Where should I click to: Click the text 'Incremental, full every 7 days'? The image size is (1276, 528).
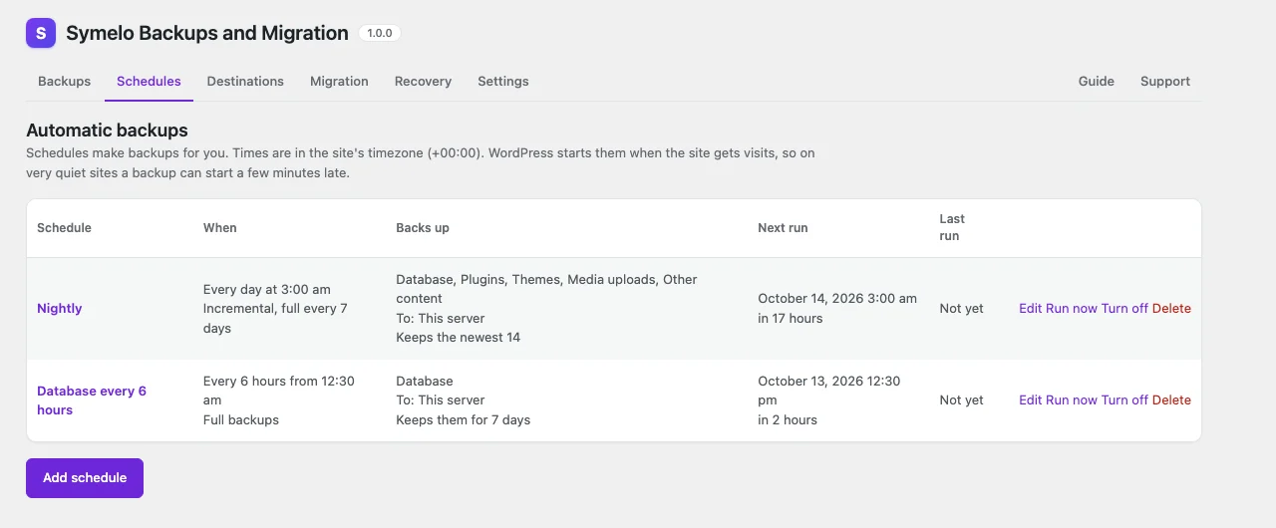(275, 319)
